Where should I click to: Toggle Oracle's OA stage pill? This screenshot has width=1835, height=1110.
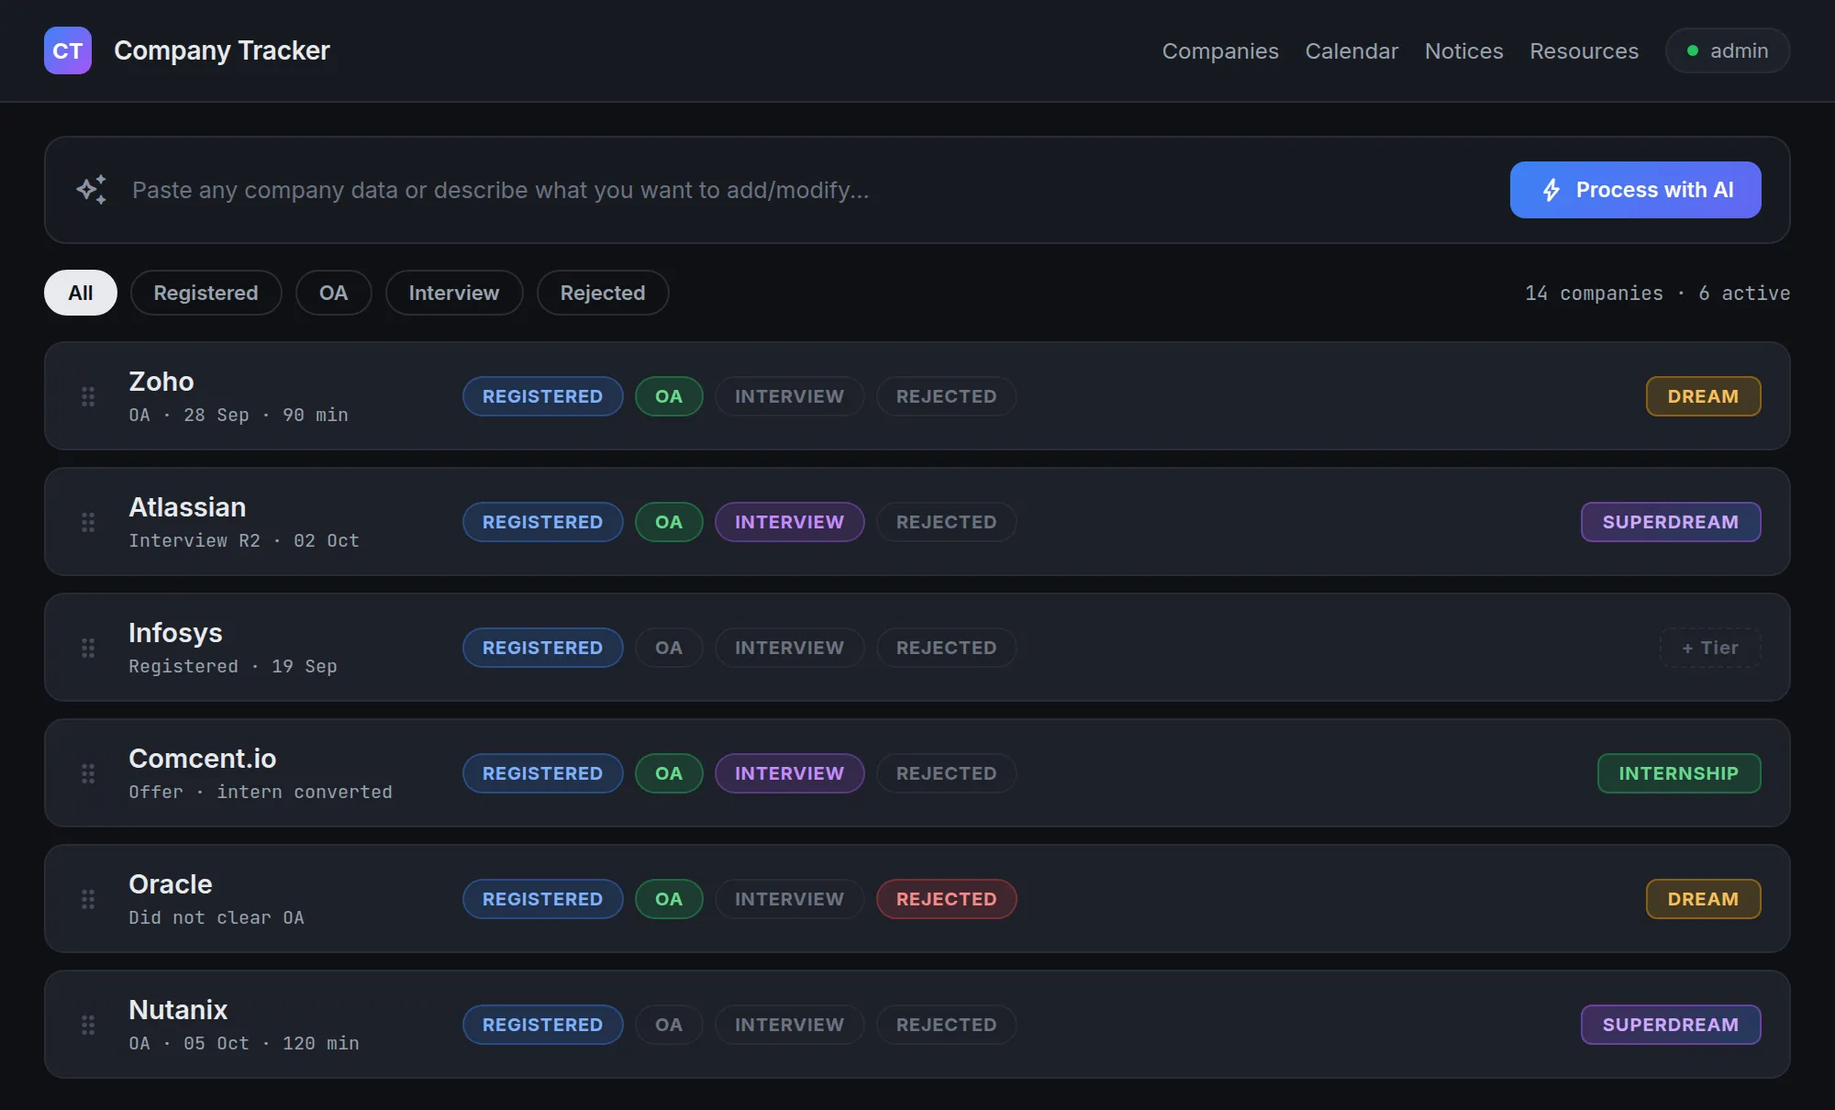coord(669,899)
